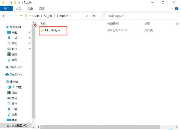The height and width of the screenshot is (130, 181).
Task: Click the search magnifier icon
Action: click(x=104, y=16)
